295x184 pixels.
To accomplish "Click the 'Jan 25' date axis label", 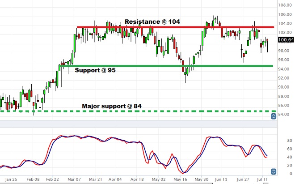I will (11, 179).
